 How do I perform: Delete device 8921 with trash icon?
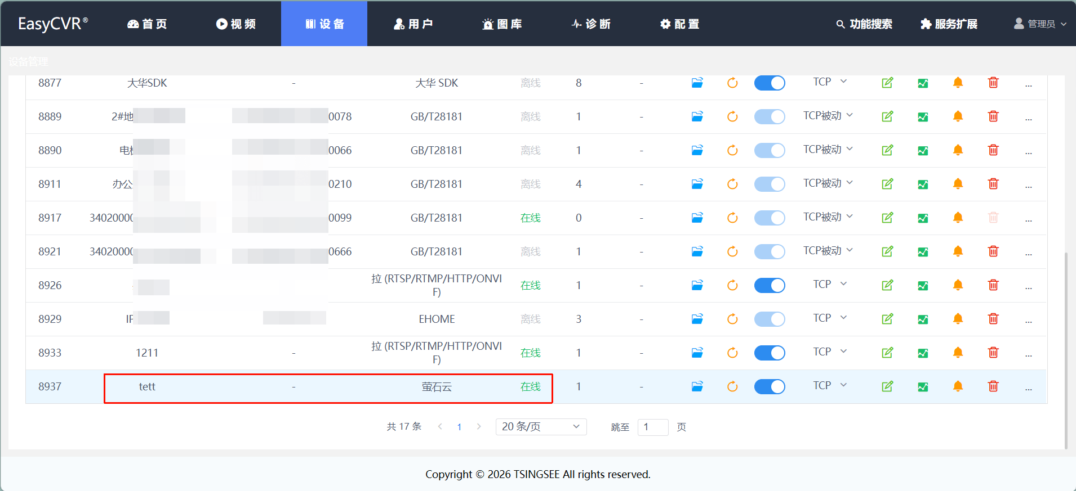tap(993, 251)
